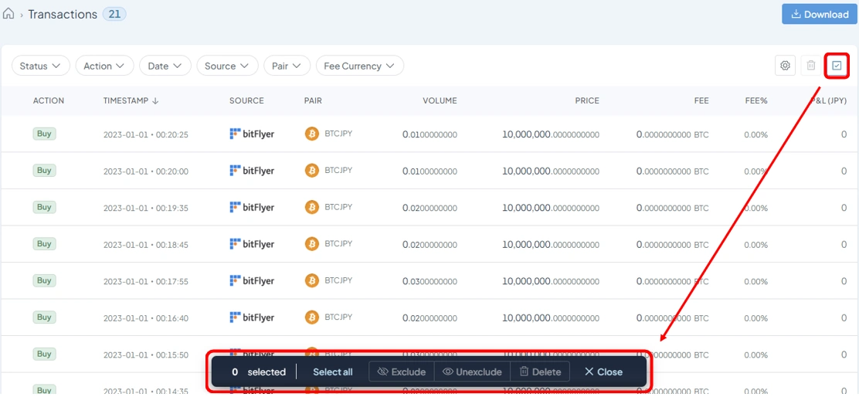Go to the home icon breadcrumb
Image resolution: width=859 pixels, height=397 pixels.
point(8,14)
